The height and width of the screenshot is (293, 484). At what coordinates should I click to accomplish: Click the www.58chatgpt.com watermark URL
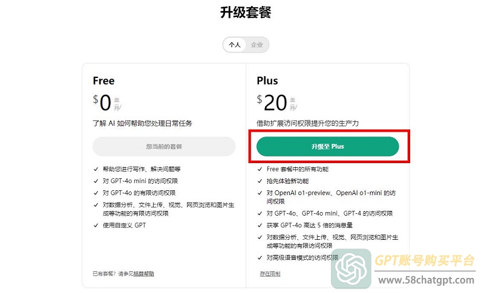click(x=427, y=280)
